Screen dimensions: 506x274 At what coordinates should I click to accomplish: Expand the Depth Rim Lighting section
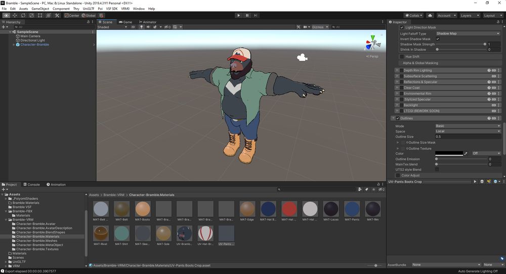(x=396, y=70)
